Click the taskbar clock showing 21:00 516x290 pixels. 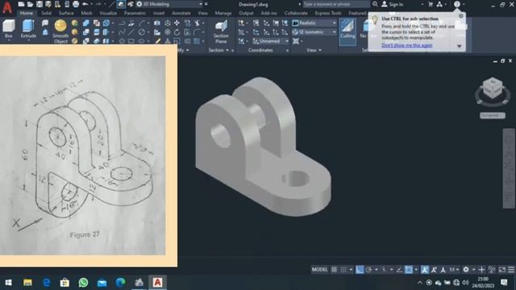(x=483, y=283)
